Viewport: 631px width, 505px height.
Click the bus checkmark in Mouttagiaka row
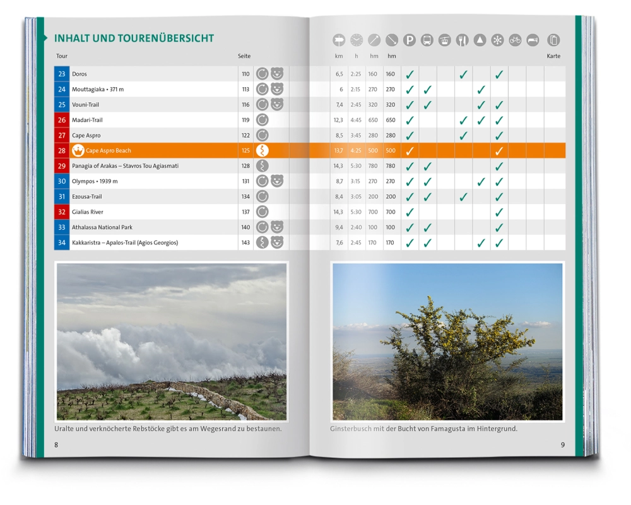tap(427, 90)
